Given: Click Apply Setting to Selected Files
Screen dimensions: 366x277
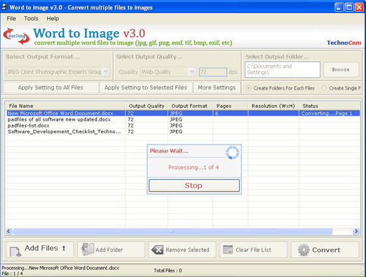Looking at the screenshot, I should pos(146,88).
